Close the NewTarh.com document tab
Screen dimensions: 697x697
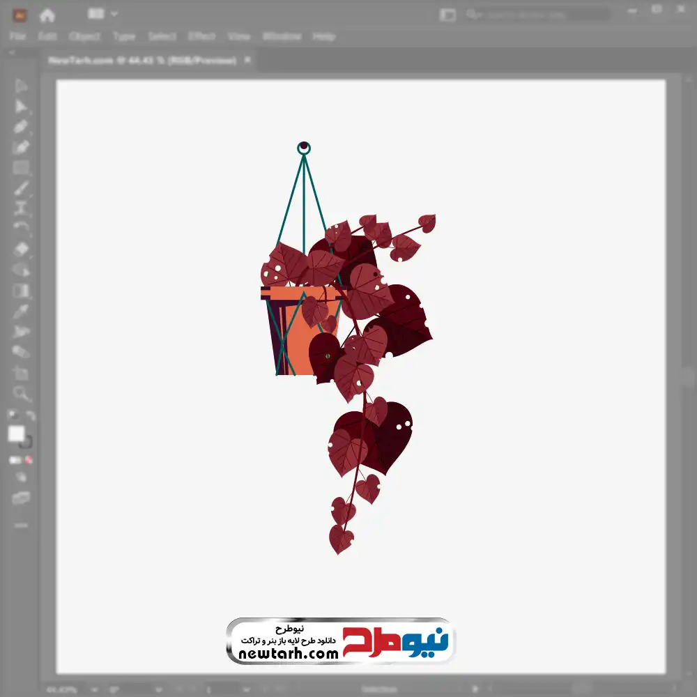(247, 61)
